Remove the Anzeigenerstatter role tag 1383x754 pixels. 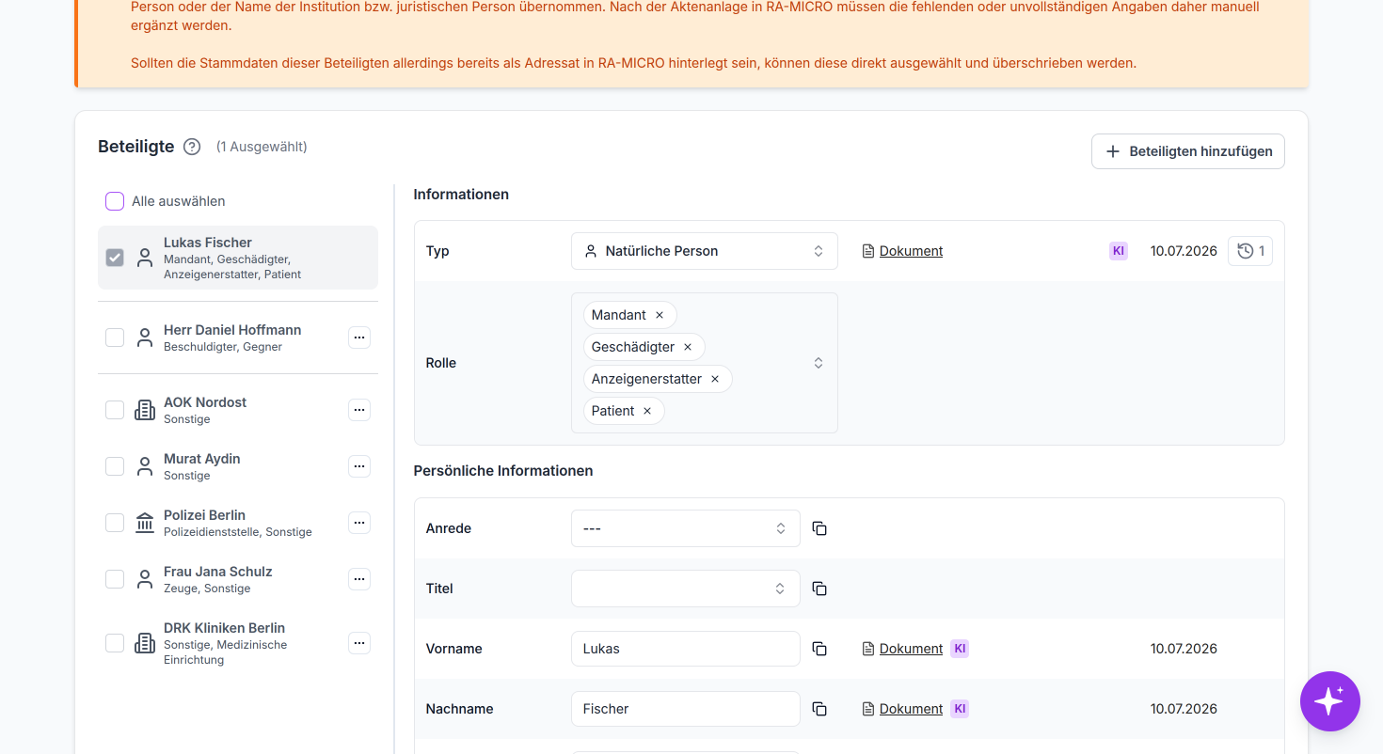coord(715,379)
